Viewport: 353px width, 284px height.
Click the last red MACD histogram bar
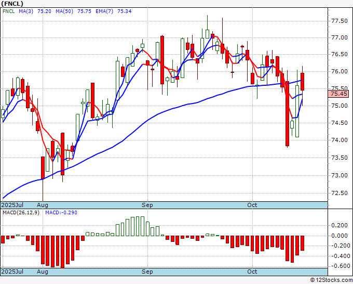tap(302, 243)
